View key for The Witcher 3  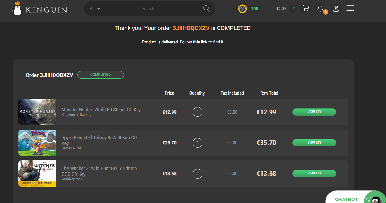314,173
